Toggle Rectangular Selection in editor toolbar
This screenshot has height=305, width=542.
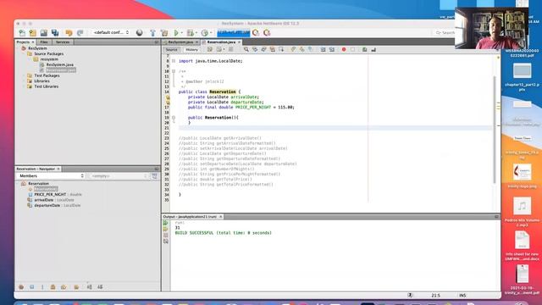pos(281,50)
